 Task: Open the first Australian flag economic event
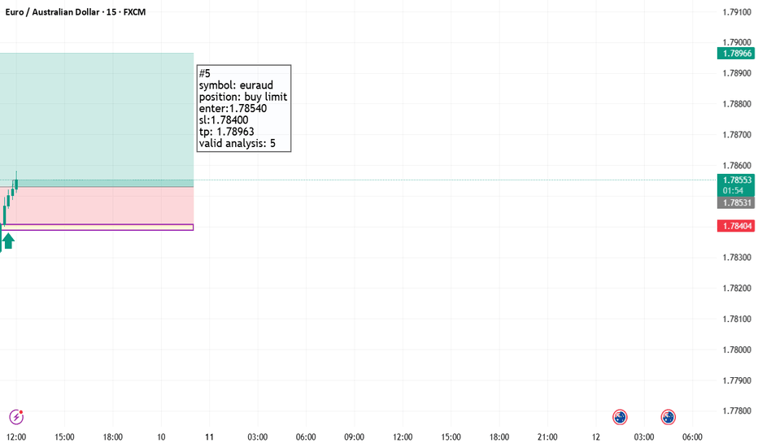620,417
